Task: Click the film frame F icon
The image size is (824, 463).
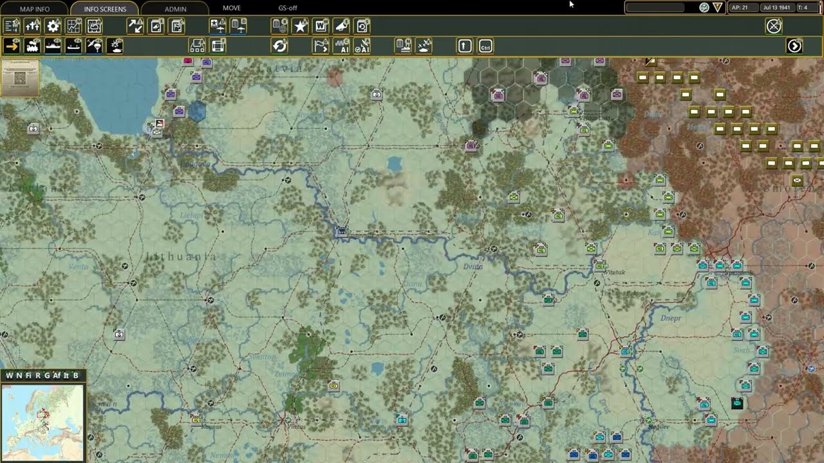Action: pos(218,46)
